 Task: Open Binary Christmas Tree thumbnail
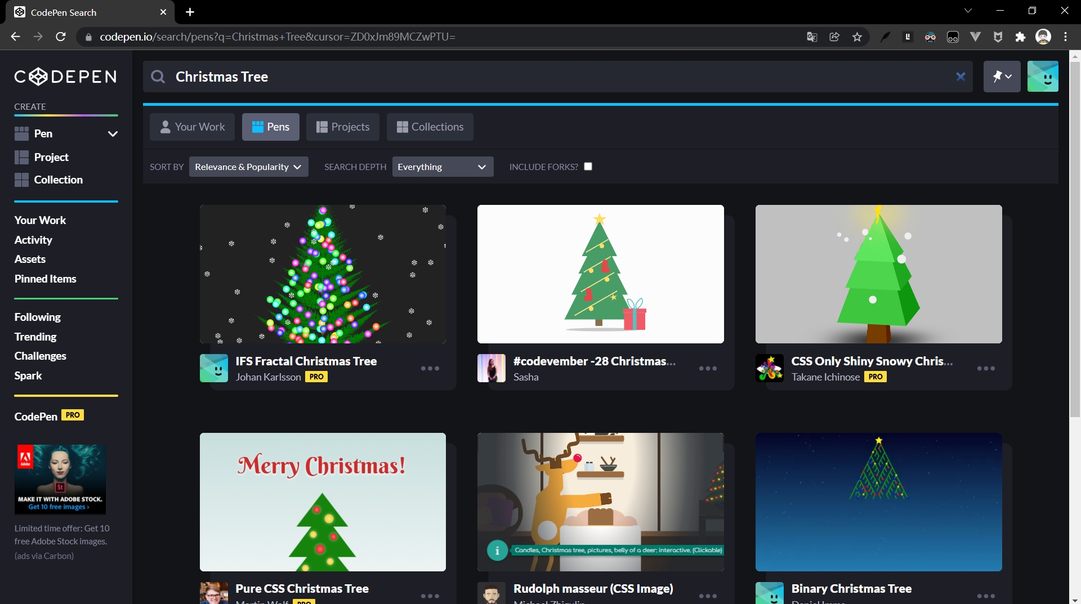(878, 502)
